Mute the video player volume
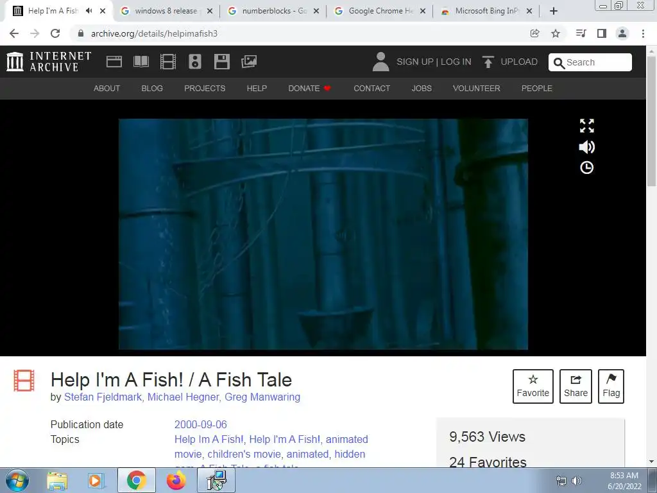 [x=586, y=147]
